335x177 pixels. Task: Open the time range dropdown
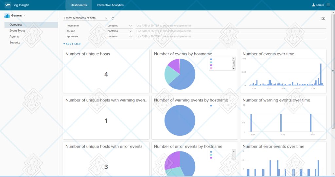[86, 18]
